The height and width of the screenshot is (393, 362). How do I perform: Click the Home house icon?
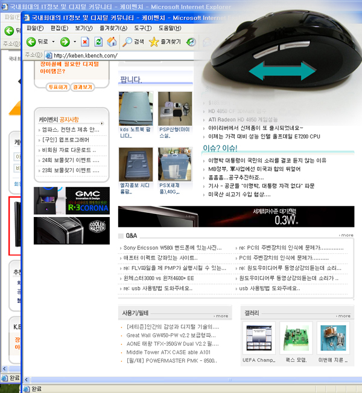coord(112,42)
